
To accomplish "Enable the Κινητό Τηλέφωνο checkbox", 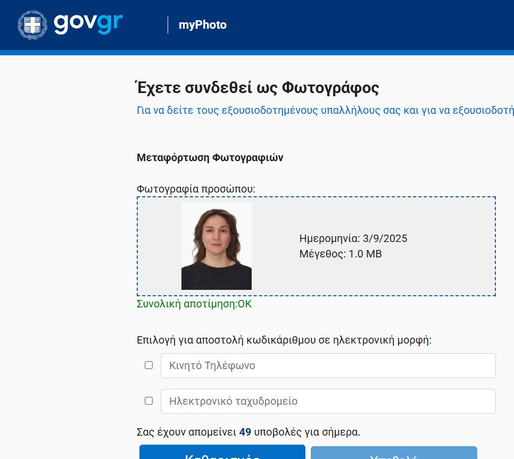I will 149,365.
